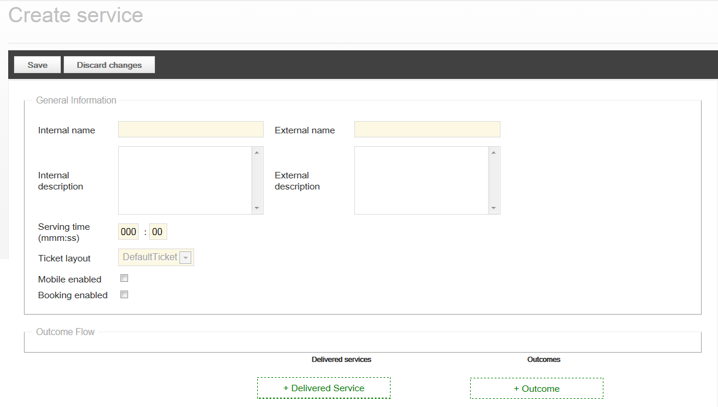Select the Serving time minutes box
718x407 pixels.
128,232
